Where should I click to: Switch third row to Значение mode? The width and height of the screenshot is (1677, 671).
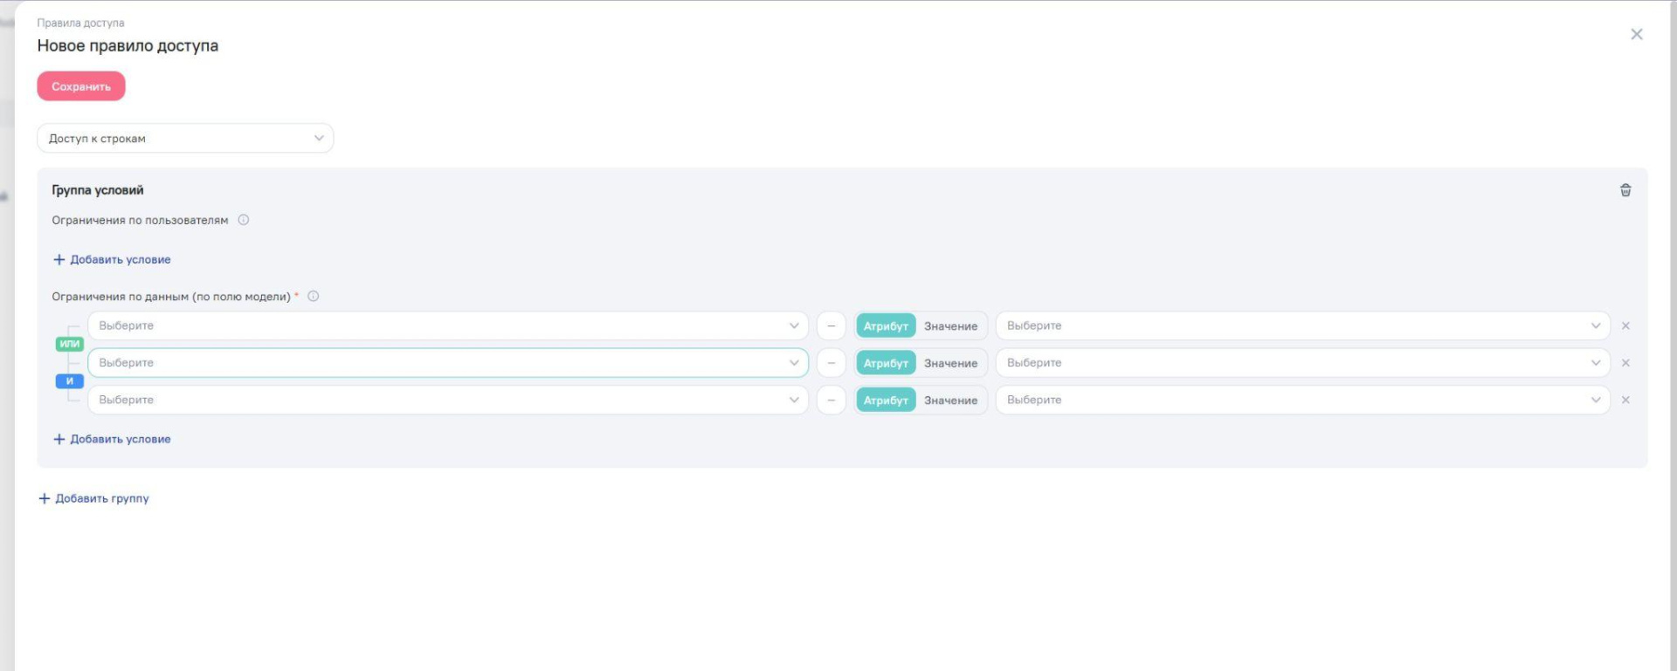pyautogui.click(x=950, y=401)
